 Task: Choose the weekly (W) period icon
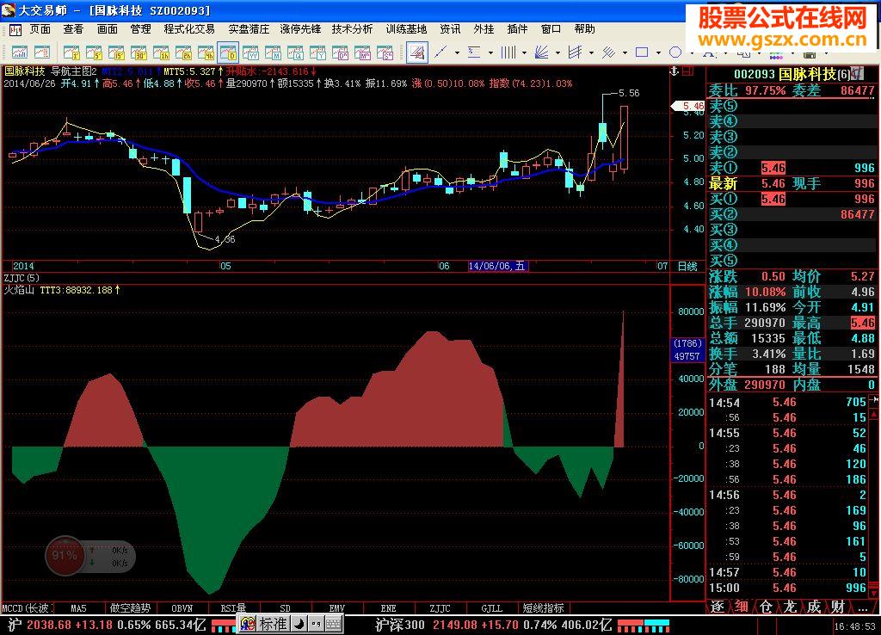coord(249,52)
